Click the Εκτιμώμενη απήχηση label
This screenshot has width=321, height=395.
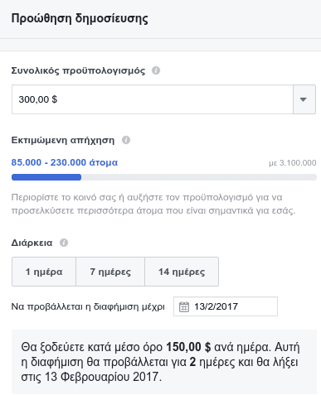click(63, 140)
